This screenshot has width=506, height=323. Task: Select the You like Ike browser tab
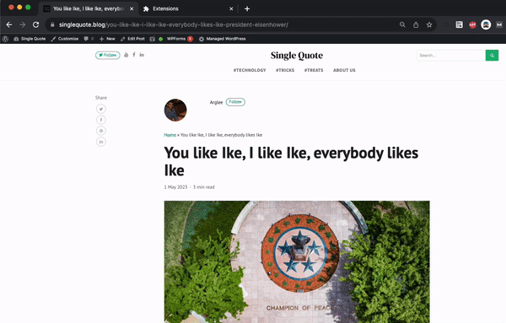click(88, 8)
